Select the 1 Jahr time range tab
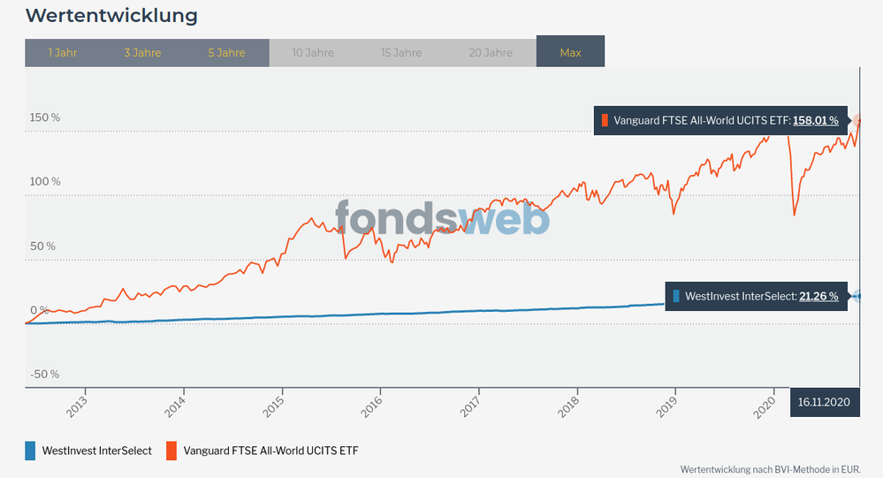The image size is (883, 478). click(62, 52)
